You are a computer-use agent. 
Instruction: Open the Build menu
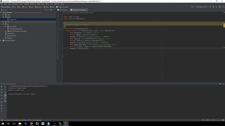tap(39, 4)
